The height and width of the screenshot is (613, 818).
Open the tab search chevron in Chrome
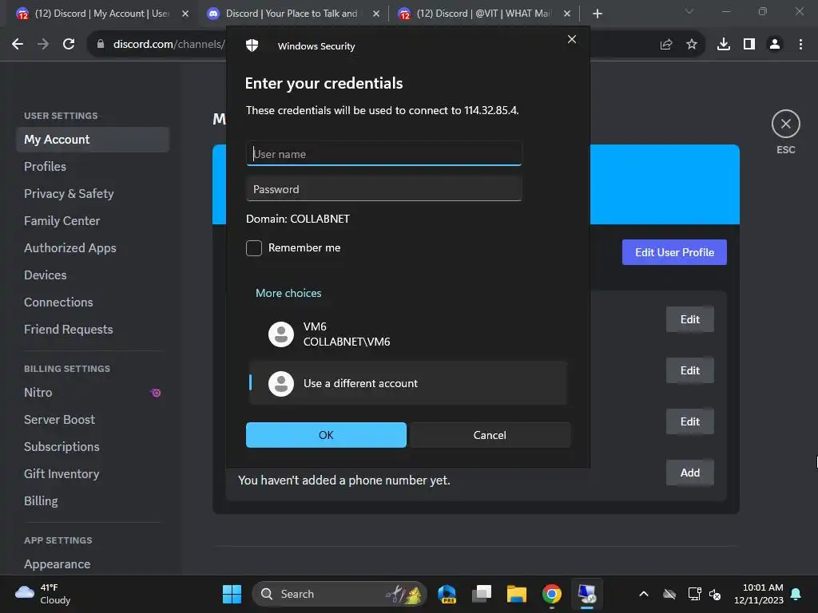[689, 11]
